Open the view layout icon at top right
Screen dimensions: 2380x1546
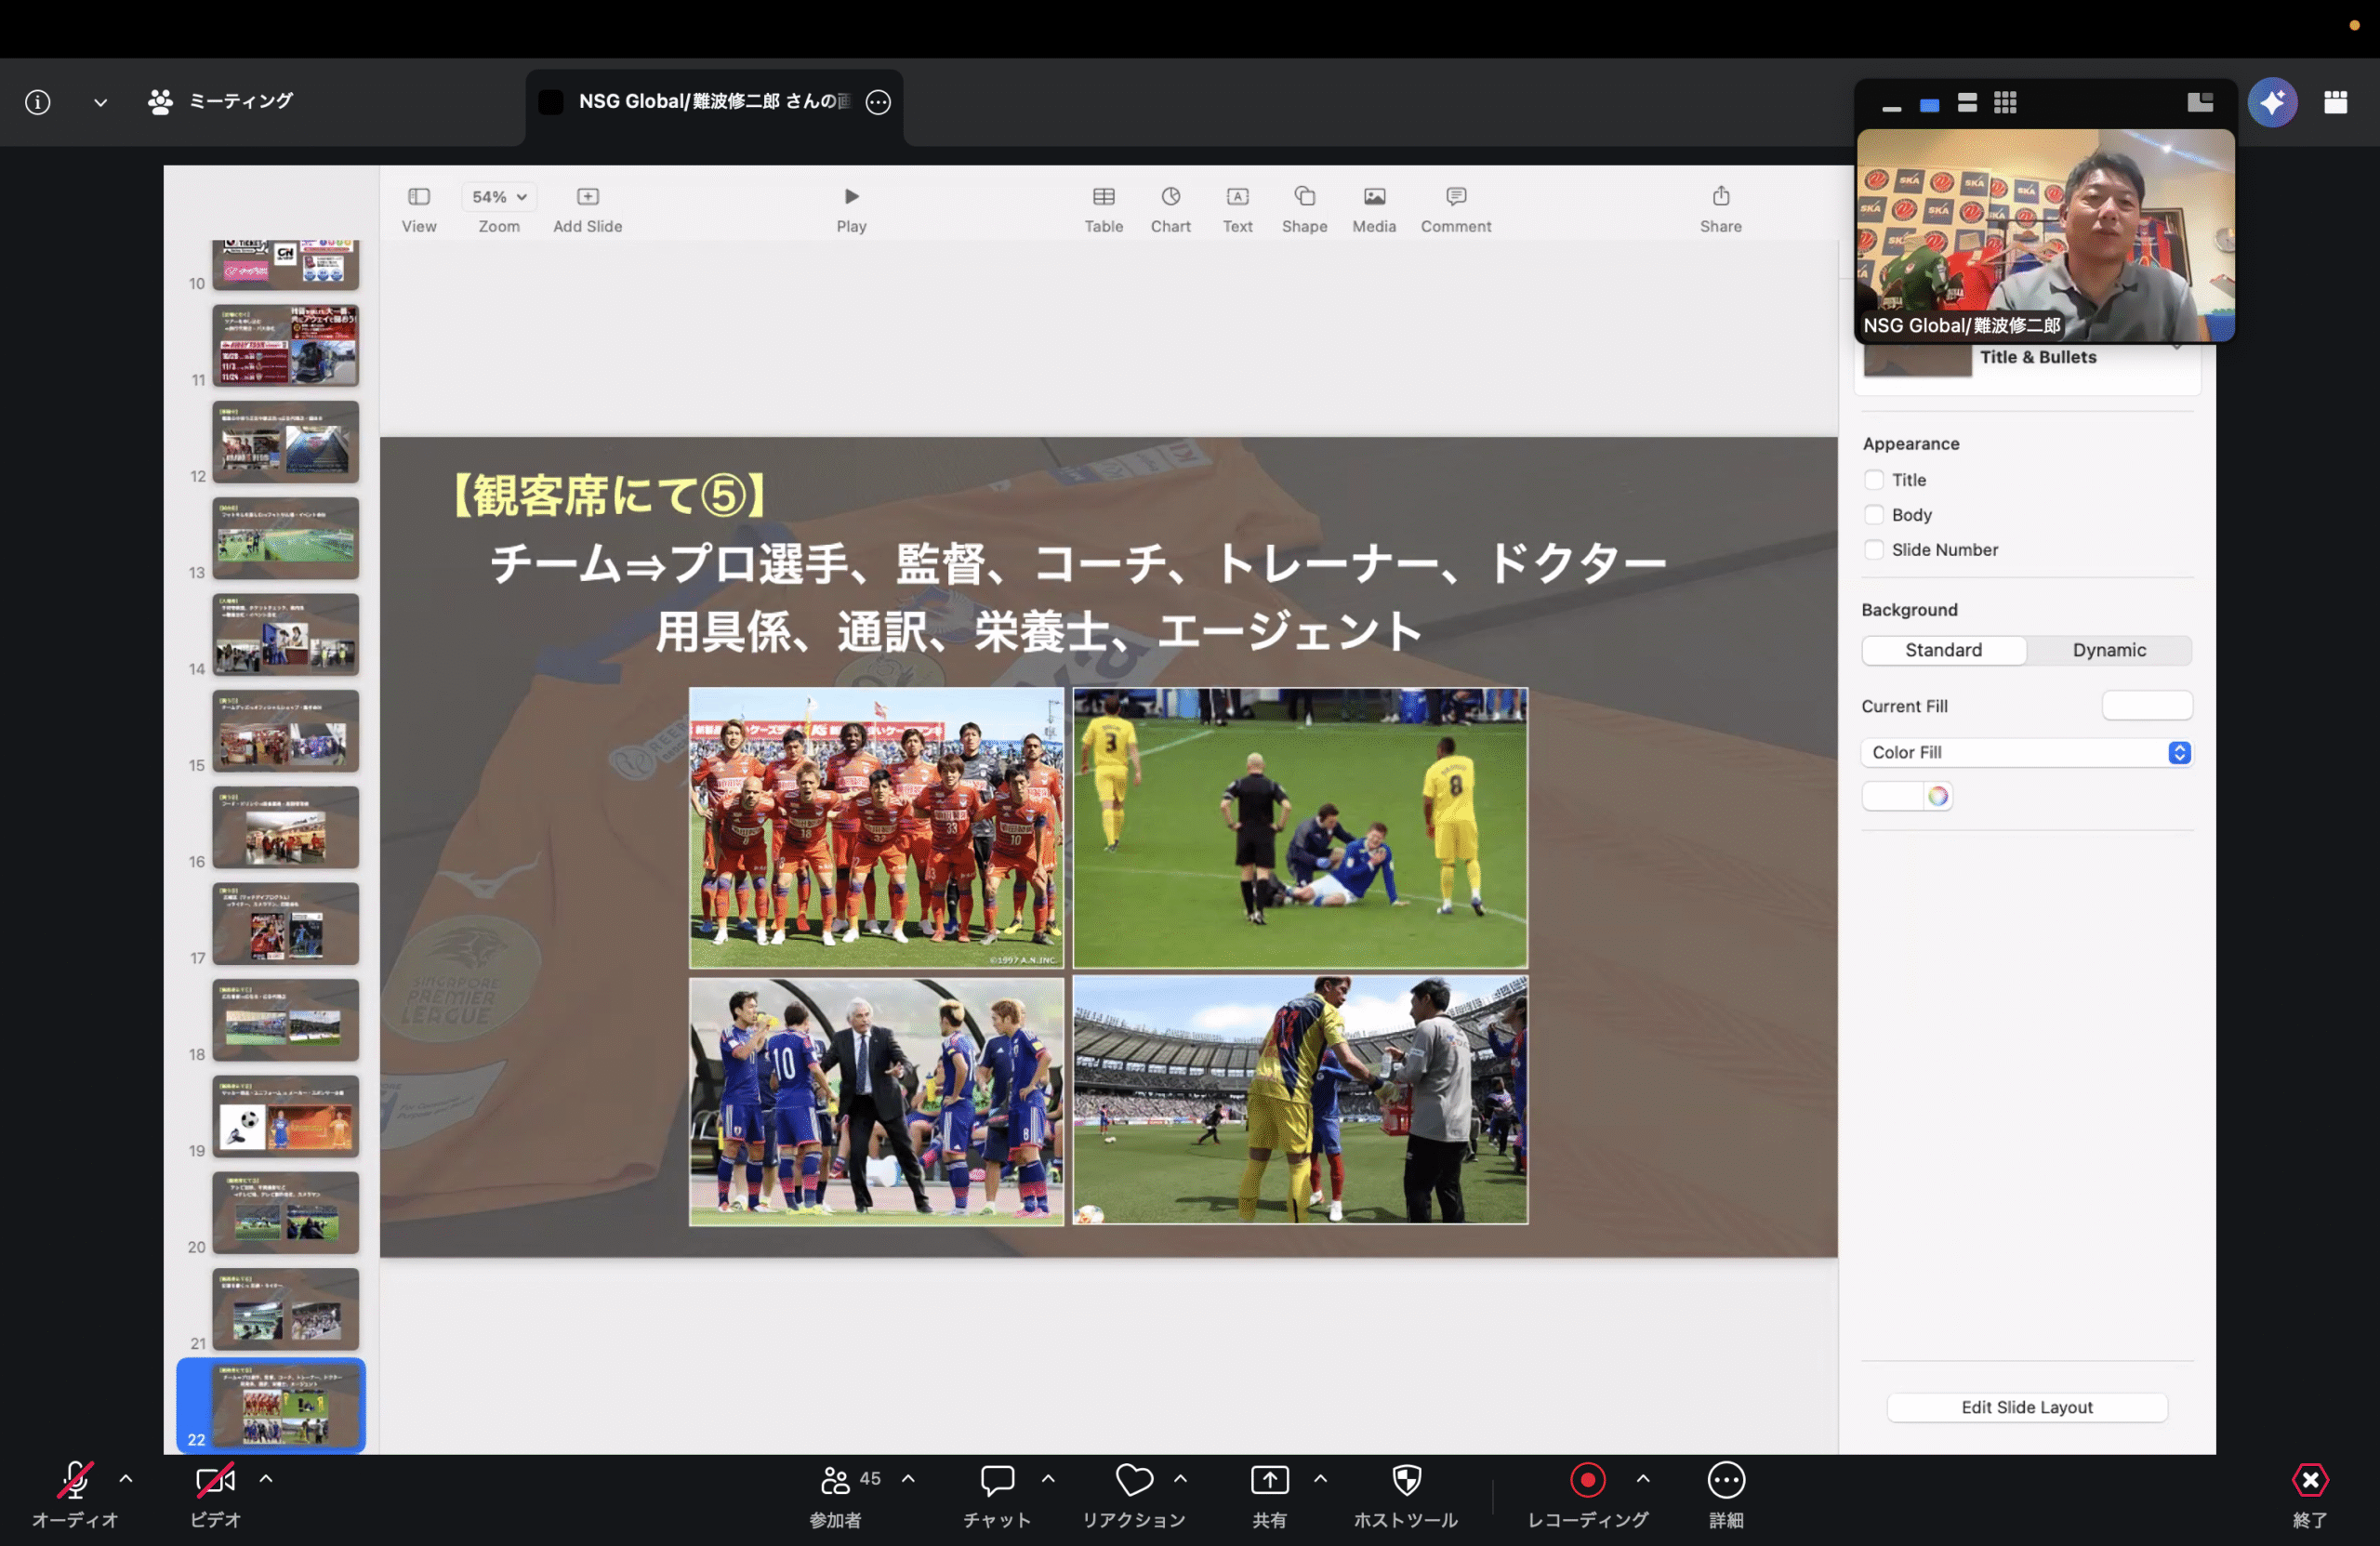2336,102
